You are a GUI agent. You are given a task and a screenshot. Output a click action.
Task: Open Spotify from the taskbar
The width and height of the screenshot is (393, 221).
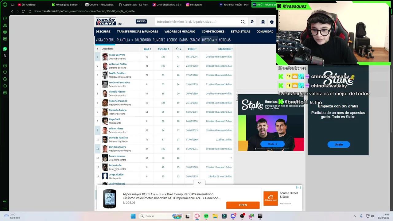206,216
